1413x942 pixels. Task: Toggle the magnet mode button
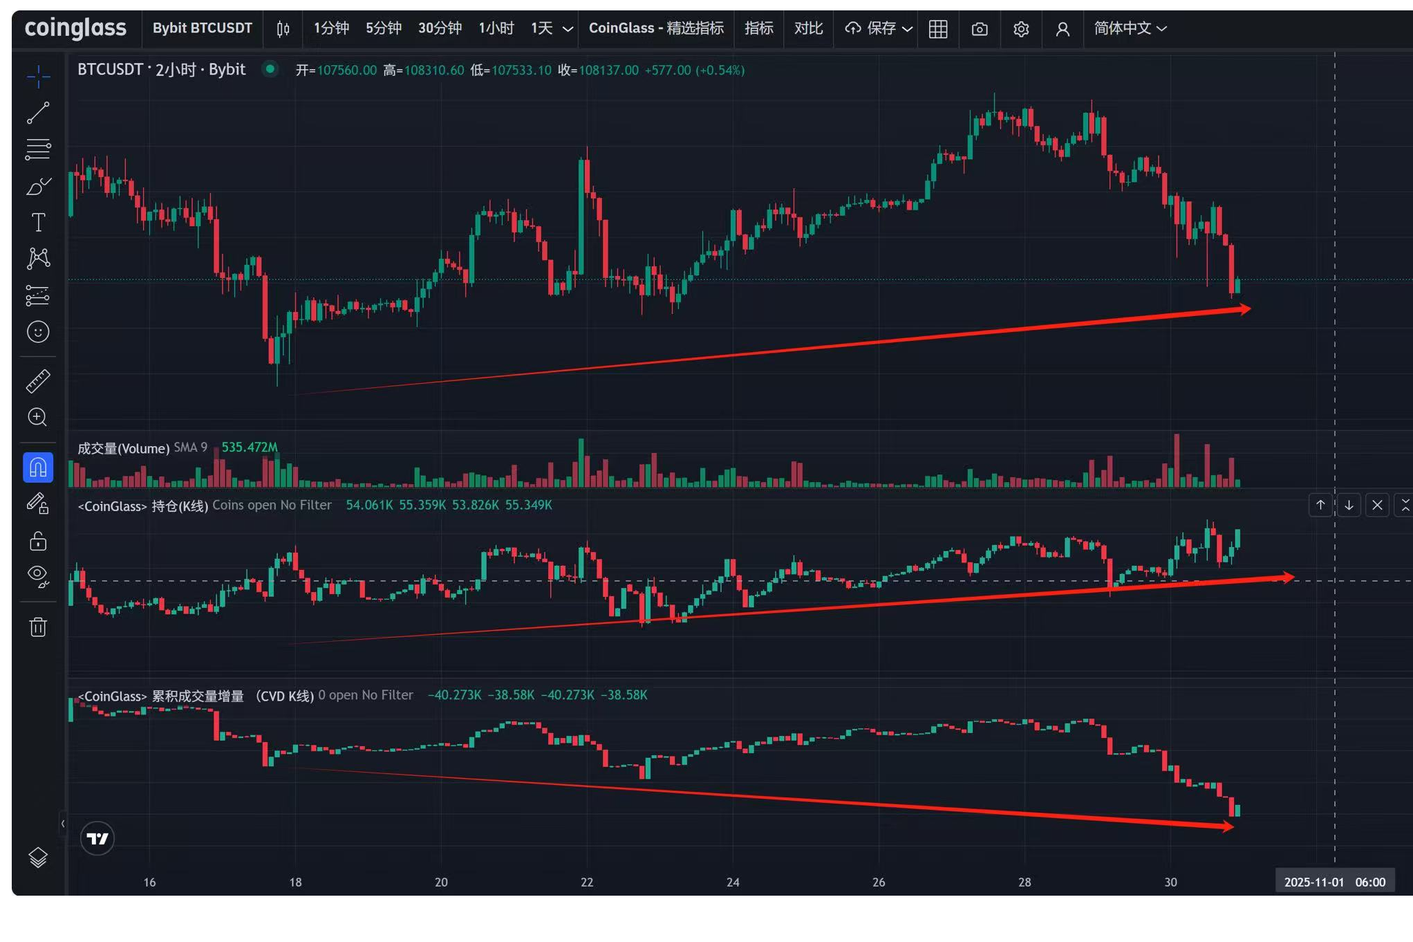pyautogui.click(x=38, y=468)
